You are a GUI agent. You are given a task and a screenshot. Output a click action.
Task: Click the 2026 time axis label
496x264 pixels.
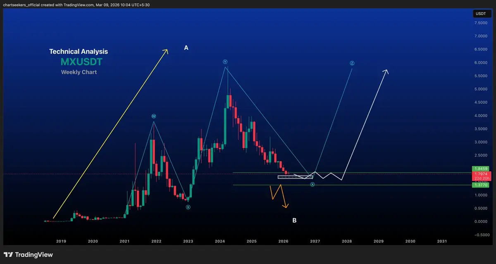tap(283, 241)
